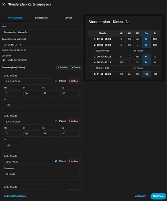
Task: Add a new lesson with + Stunde button
Action: click(62, 68)
